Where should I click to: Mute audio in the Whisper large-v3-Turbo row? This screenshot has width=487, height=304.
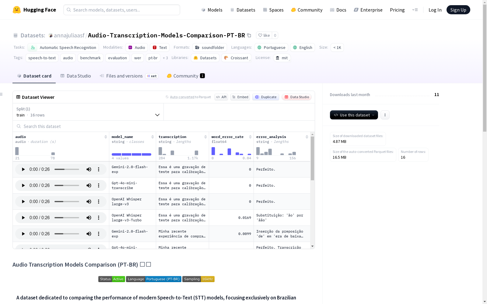89,218
